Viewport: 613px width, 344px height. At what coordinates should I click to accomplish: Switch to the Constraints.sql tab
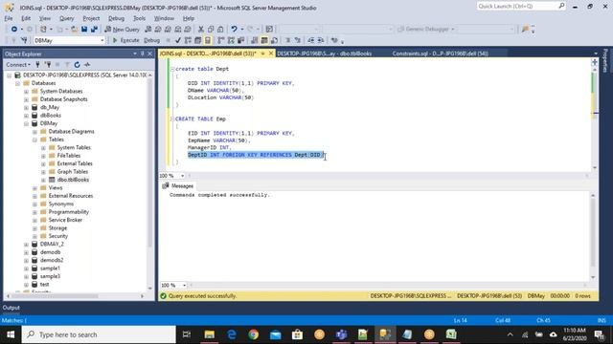[441, 54]
